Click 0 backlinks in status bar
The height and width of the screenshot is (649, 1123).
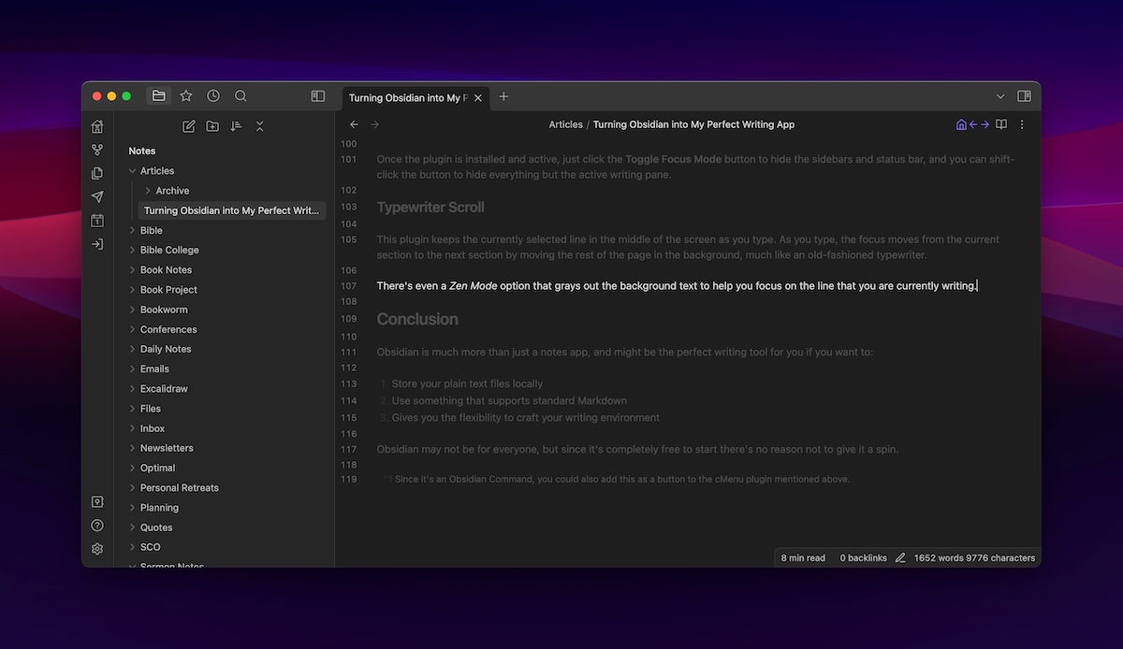(863, 558)
